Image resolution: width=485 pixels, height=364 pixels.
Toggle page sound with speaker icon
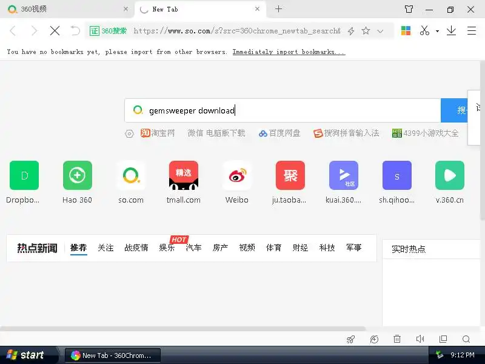[420, 339]
